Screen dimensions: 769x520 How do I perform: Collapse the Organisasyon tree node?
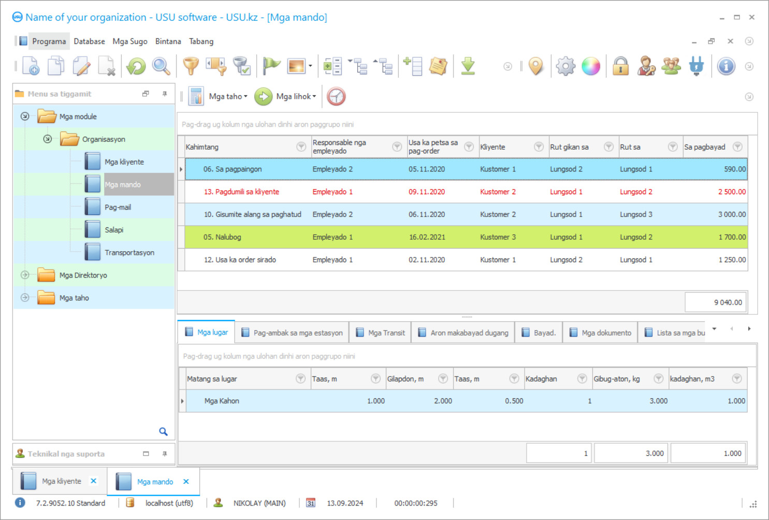[x=48, y=139]
